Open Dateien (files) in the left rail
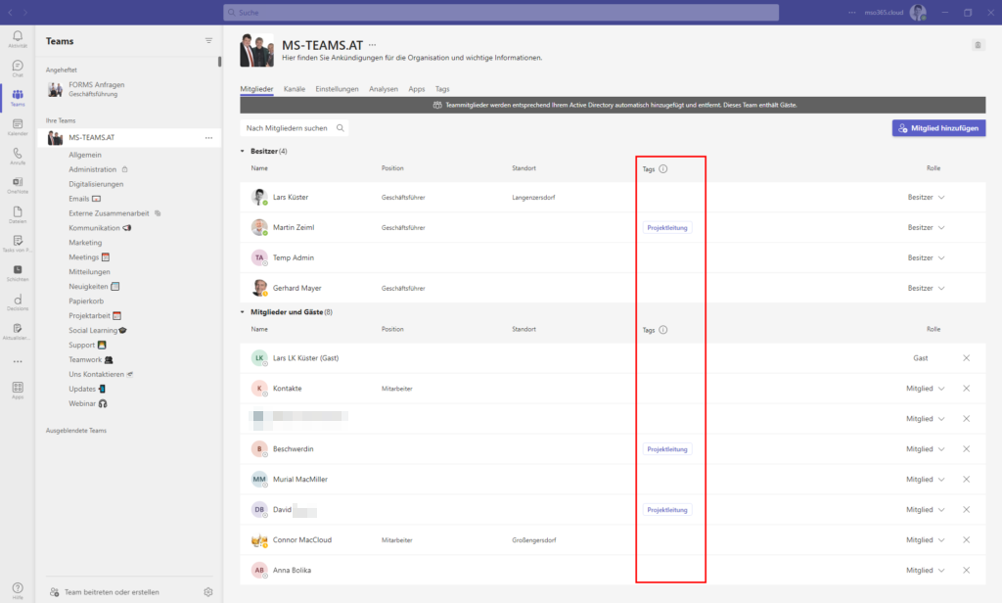The image size is (1002, 603). 18,214
